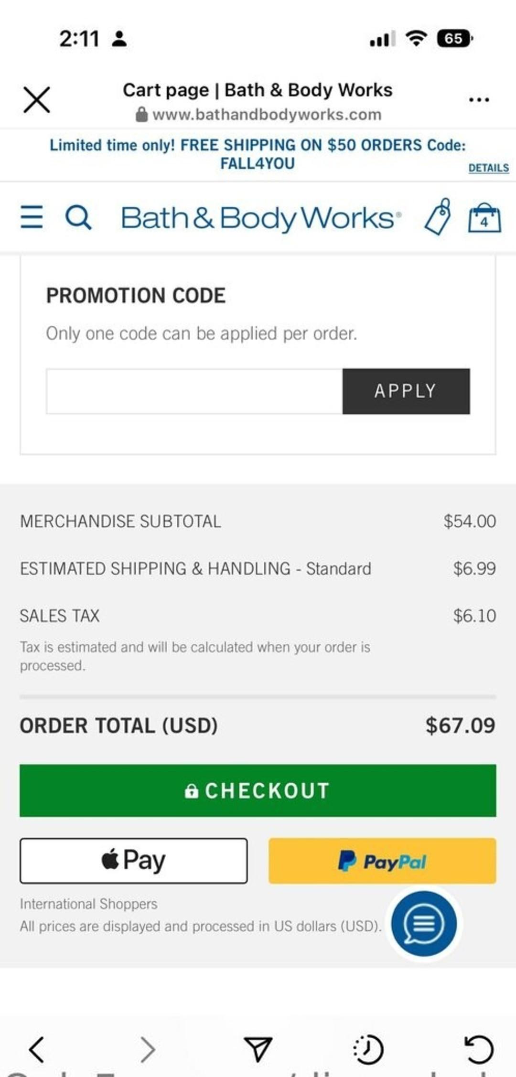Pay with the PayPal button

[382, 861]
